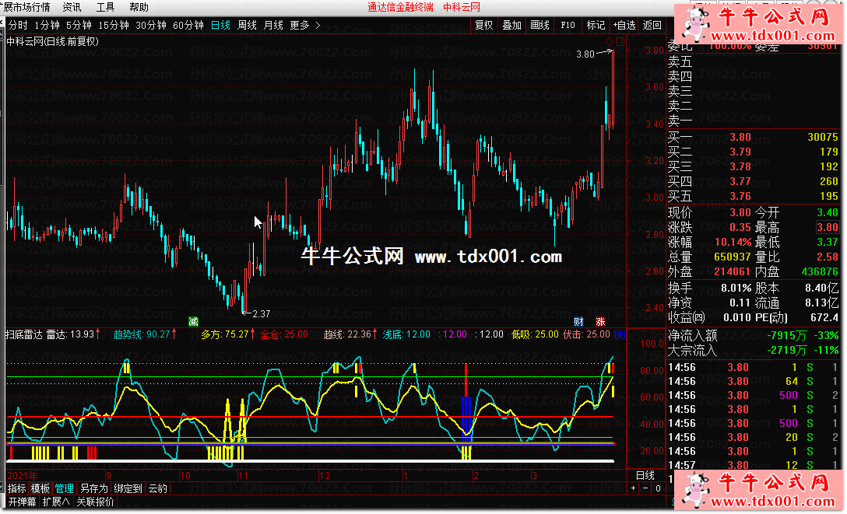Image resolution: width=847 pixels, height=514 pixels.
Task: Zoom out with the minus button
Action: point(644,488)
